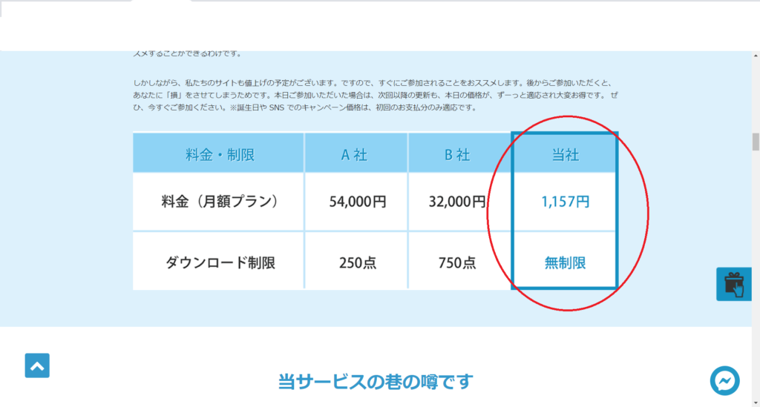Click the 250点 cell

[356, 261]
